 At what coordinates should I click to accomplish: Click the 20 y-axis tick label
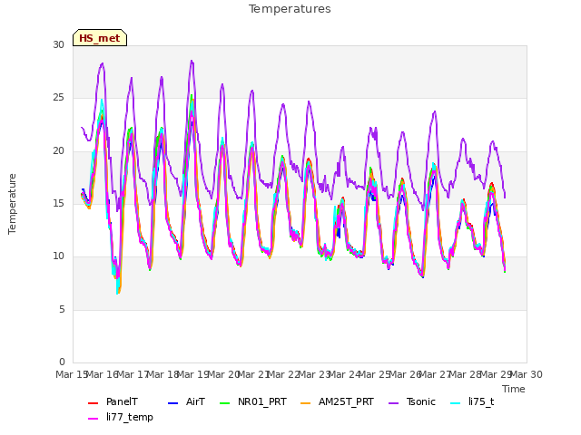pyautogui.click(x=58, y=151)
